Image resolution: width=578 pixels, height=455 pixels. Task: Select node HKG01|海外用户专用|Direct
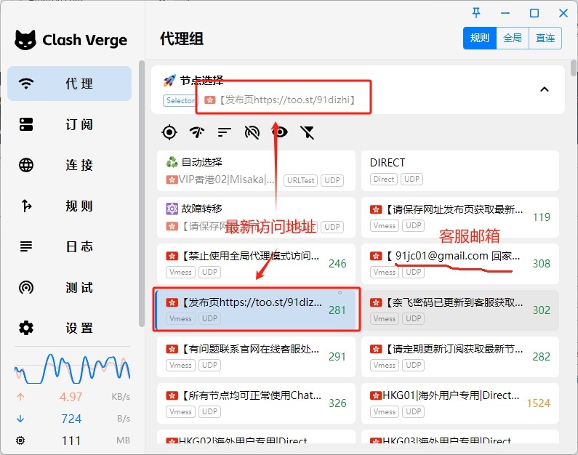coord(460,403)
